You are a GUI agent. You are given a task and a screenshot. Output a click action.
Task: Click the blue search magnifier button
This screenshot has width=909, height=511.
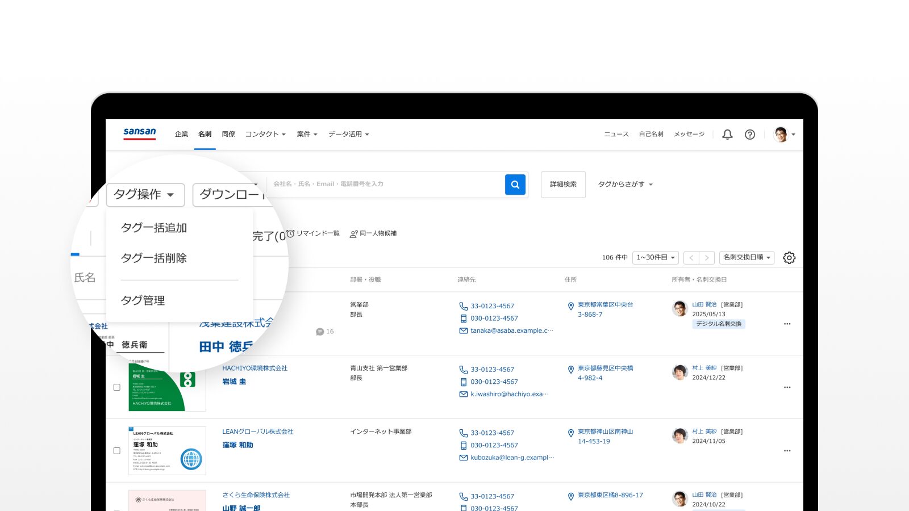click(515, 185)
